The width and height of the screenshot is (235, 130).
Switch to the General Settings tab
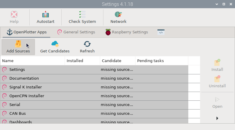pyautogui.click(x=76, y=32)
